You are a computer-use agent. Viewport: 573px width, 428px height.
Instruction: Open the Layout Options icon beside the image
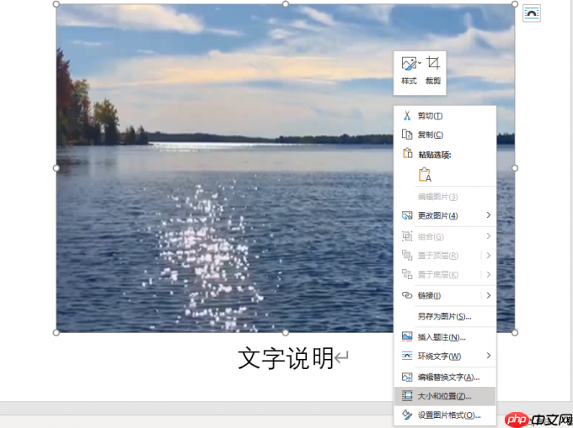[x=532, y=13]
